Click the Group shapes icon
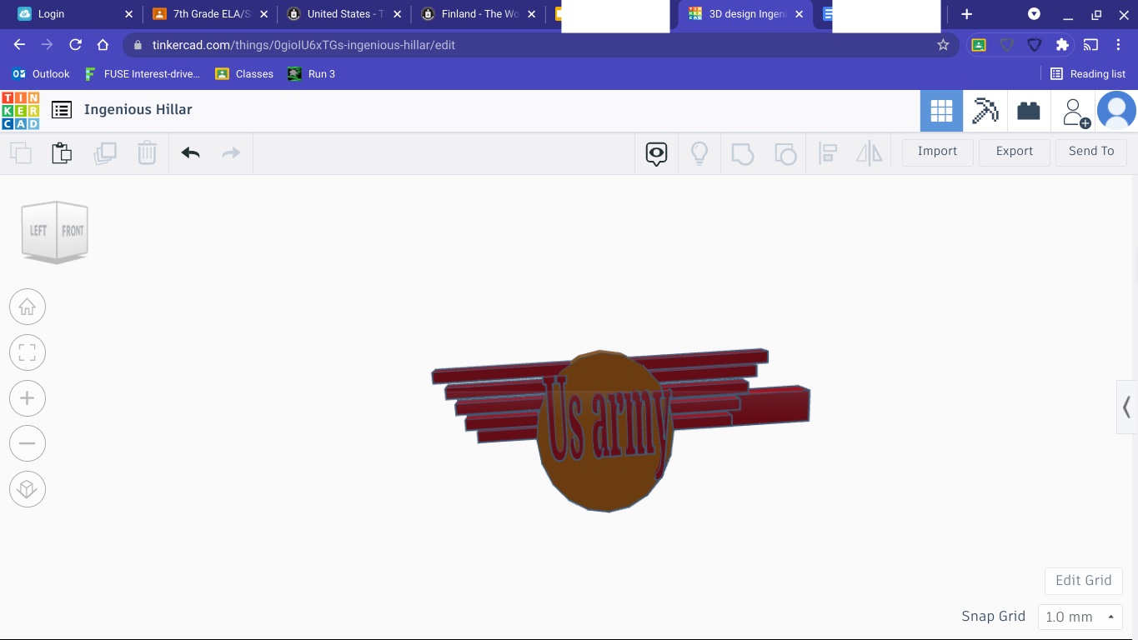Screen dimensions: 1138x640 [742, 153]
